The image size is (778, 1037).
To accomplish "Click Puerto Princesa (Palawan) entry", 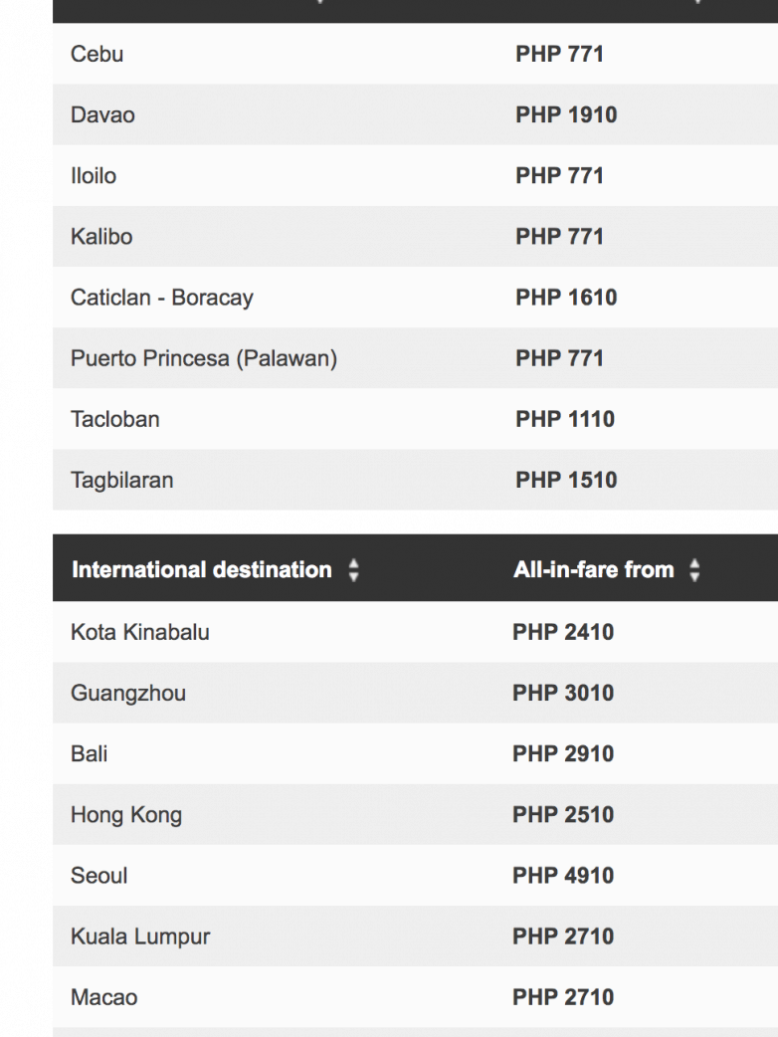I will pos(204,358).
